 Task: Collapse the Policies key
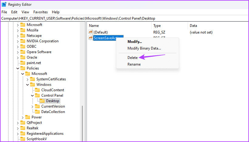[x=18, y=68]
